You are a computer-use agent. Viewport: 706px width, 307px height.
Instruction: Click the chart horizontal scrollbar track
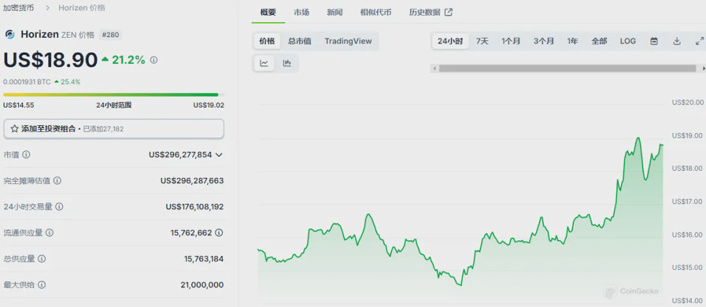(567, 68)
